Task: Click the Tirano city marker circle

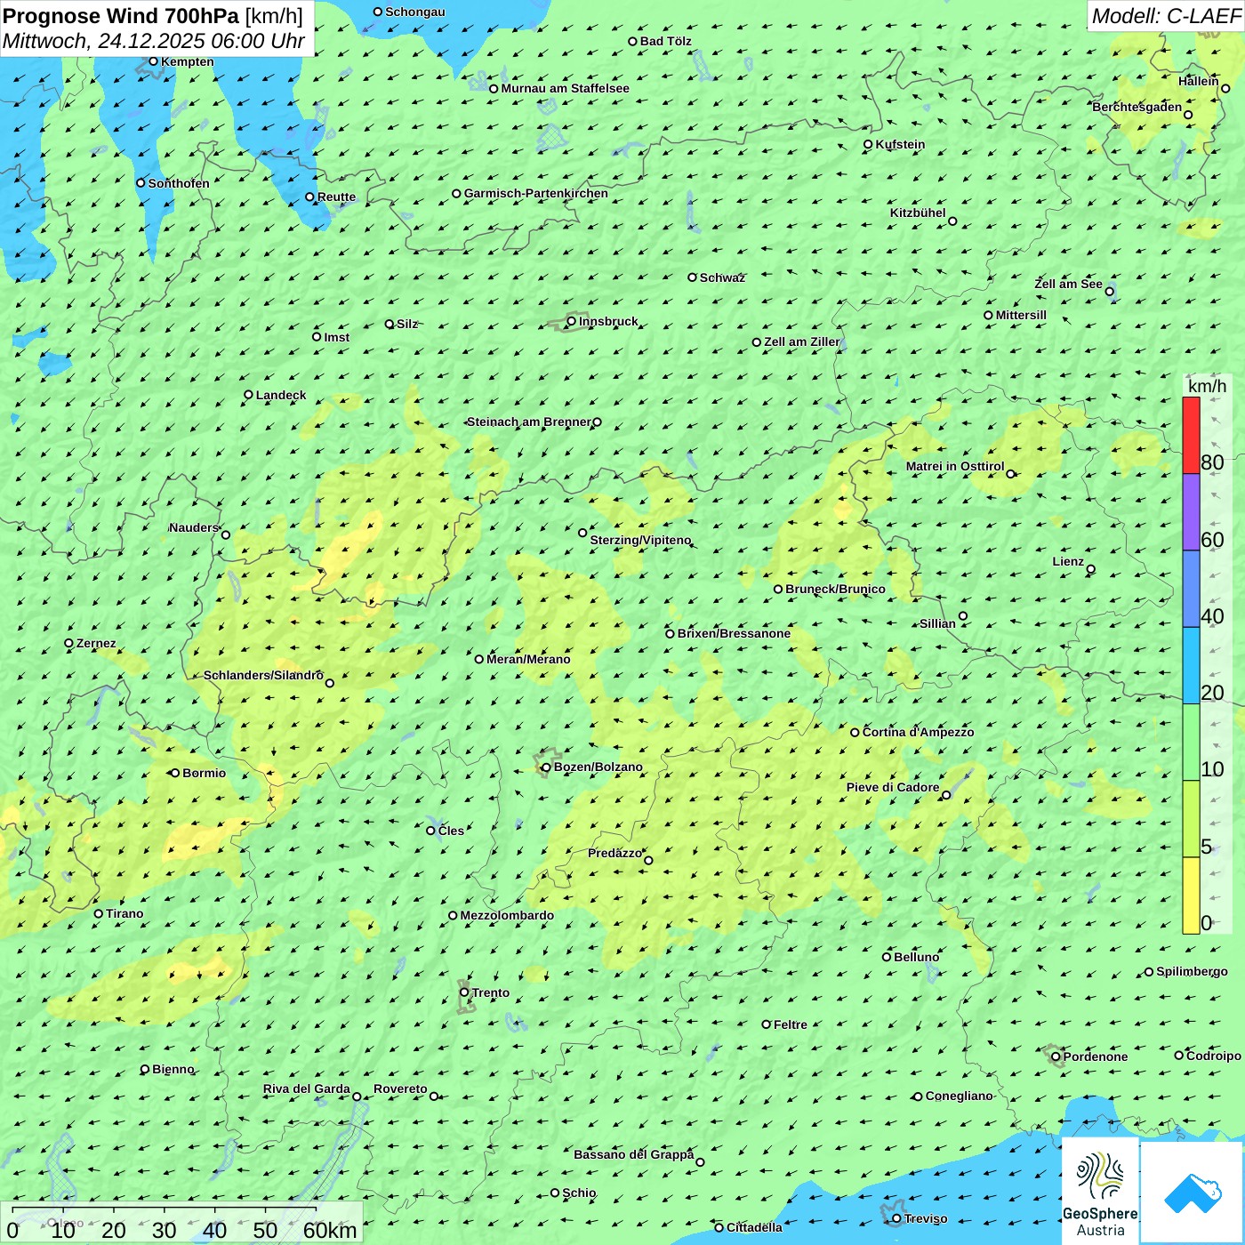Action: [x=99, y=913]
